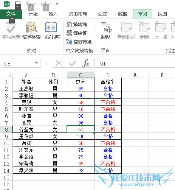Select cell with name 章义承
The width and height of the screenshot is (175, 190).
click(x=26, y=170)
